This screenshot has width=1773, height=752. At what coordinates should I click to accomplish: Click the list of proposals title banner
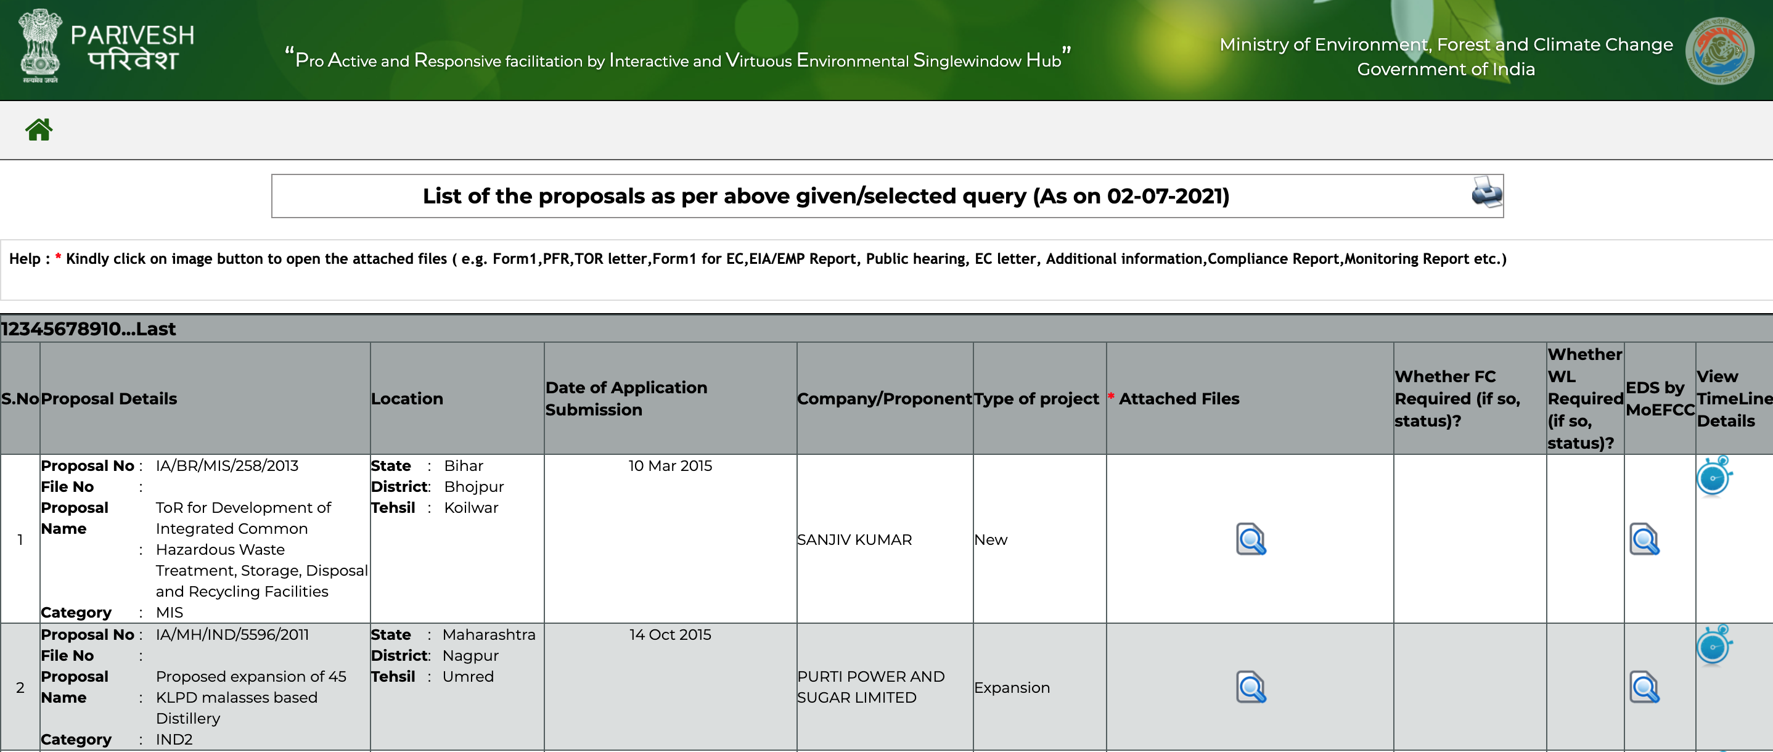click(x=825, y=196)
